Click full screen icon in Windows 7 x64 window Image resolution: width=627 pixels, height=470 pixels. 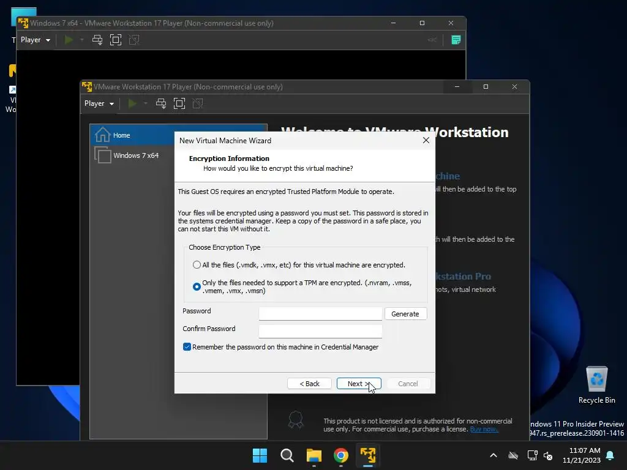[x=116, y=40]
